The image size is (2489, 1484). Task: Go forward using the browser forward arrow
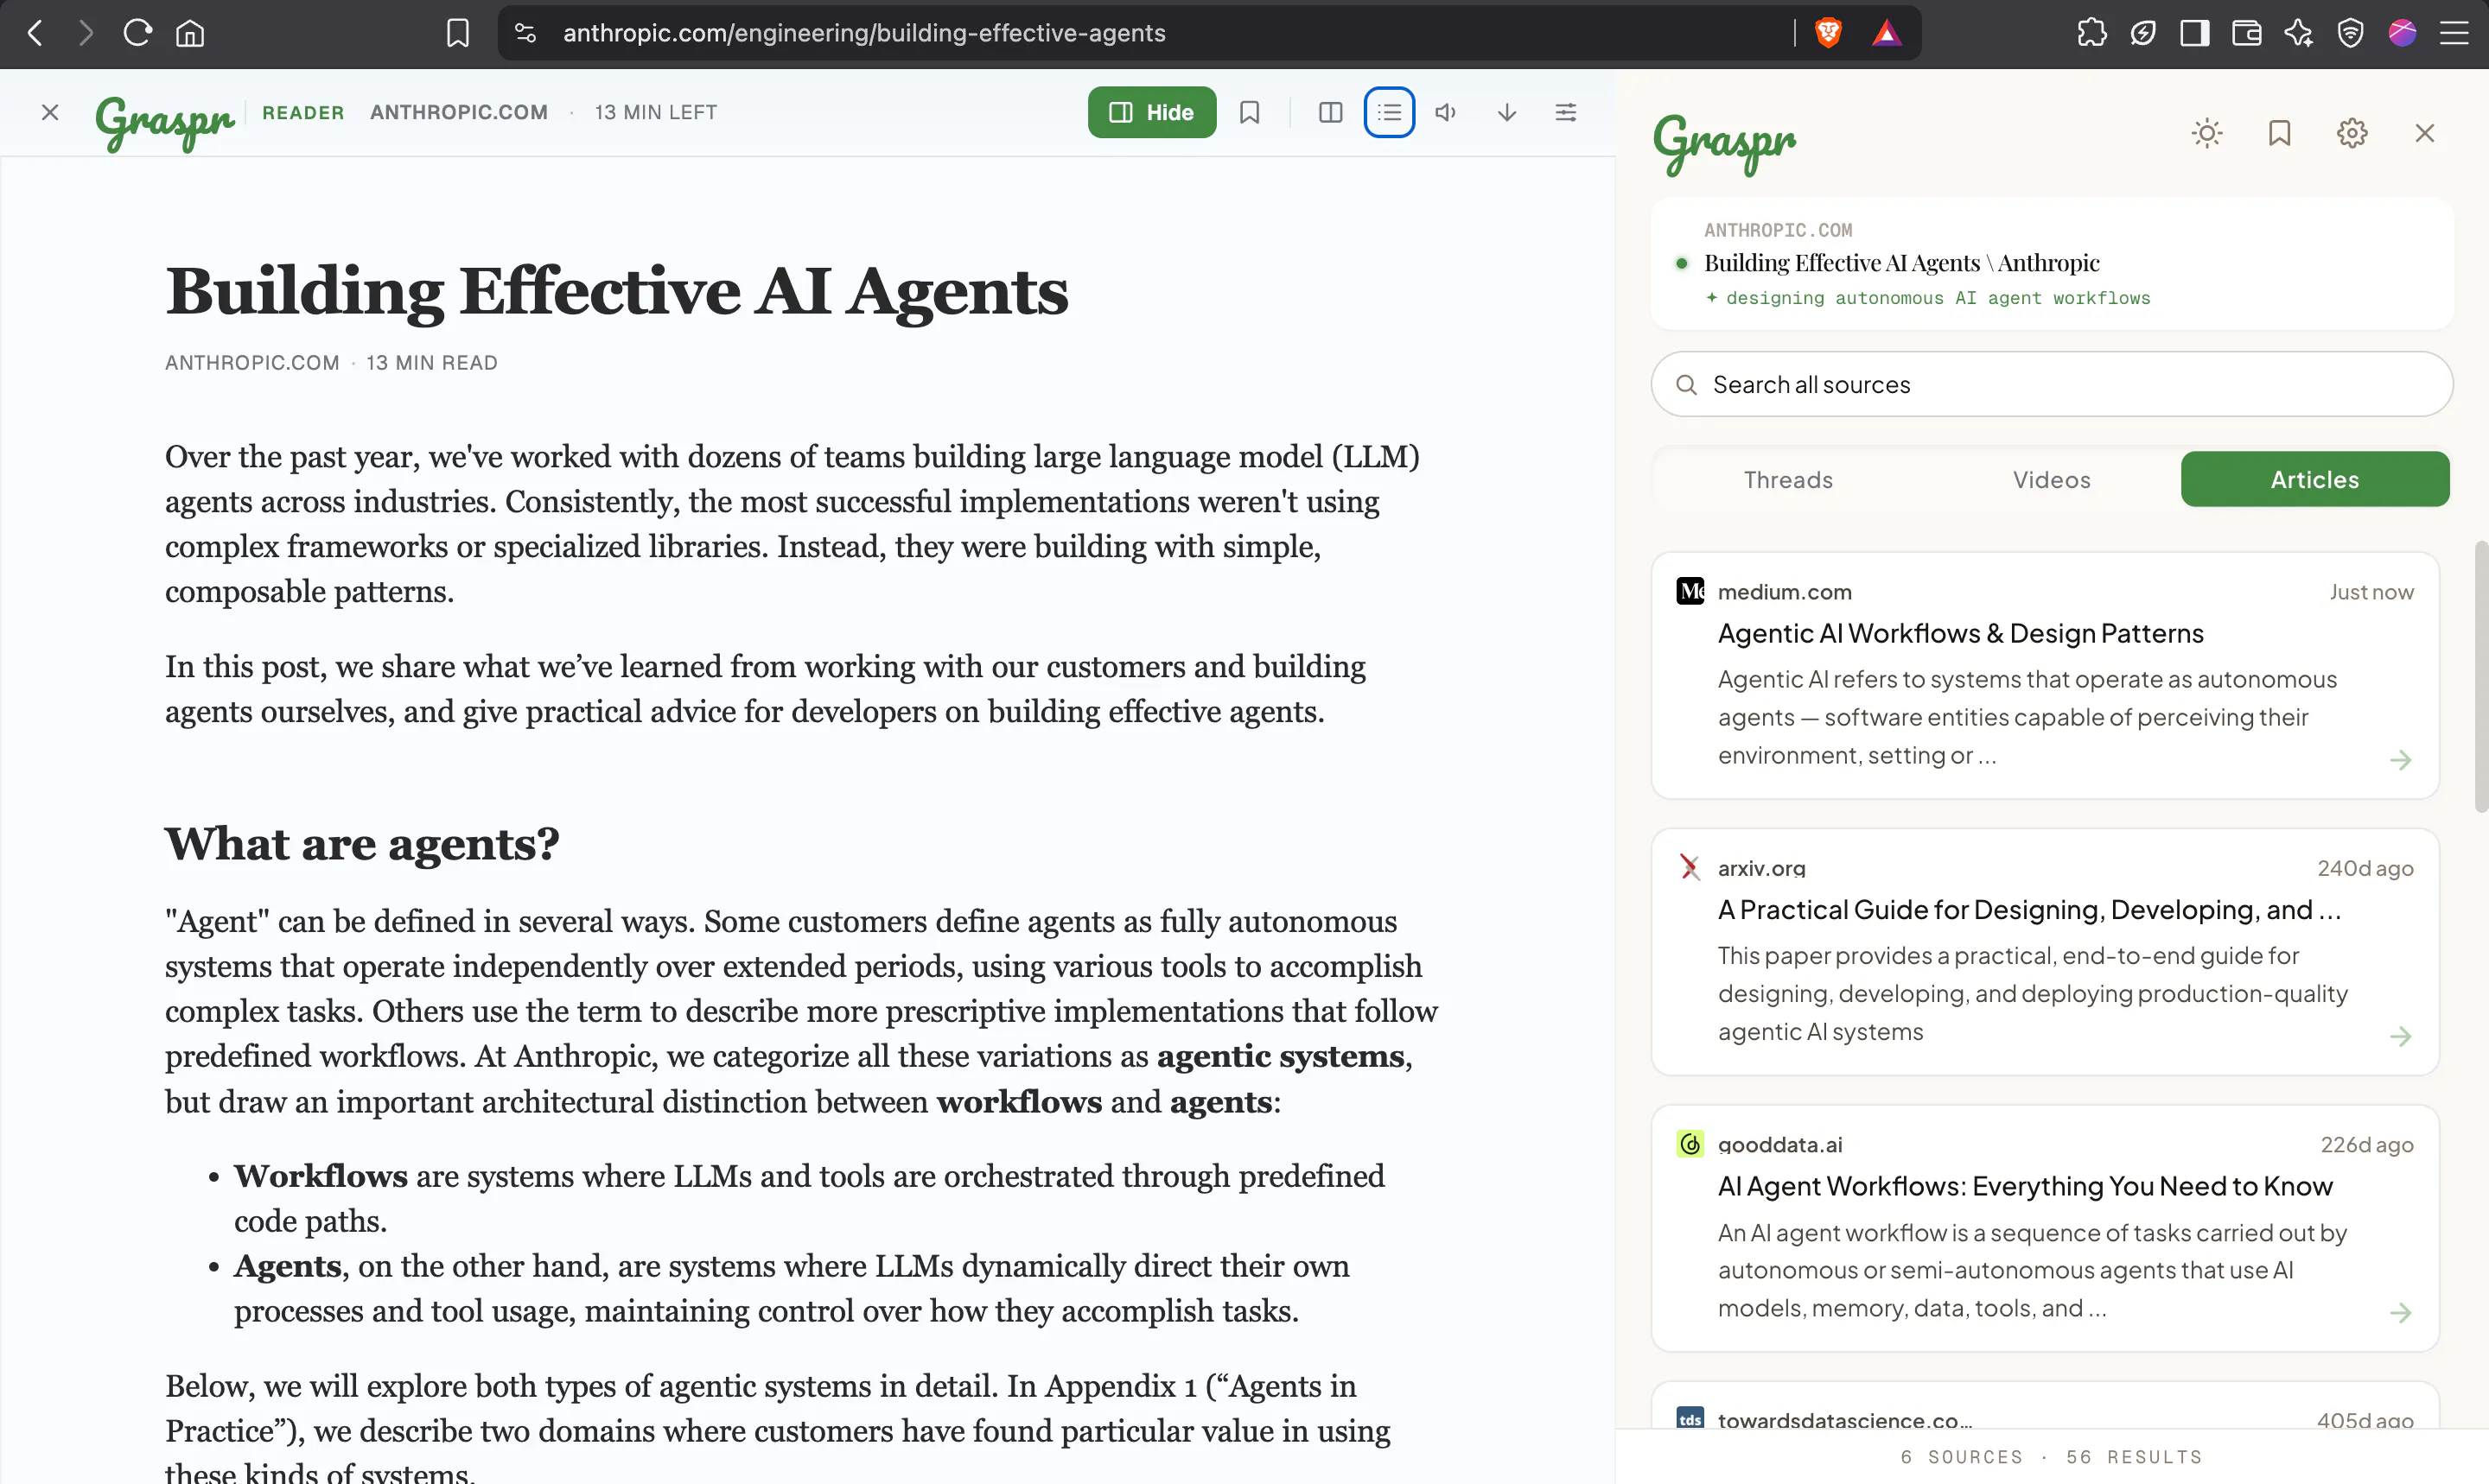point(86,33)
